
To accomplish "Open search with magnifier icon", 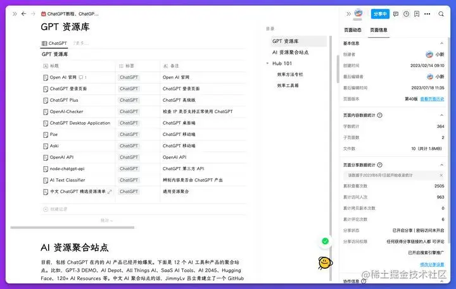I will tap(441, 14).
